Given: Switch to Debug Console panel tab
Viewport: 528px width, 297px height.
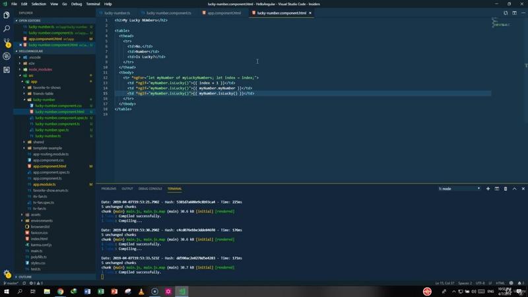Looking at the screenshot, I should point(150,189).
